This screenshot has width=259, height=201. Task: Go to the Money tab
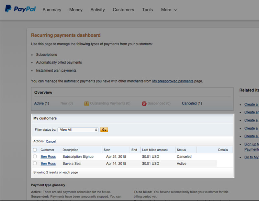[76, 10]
